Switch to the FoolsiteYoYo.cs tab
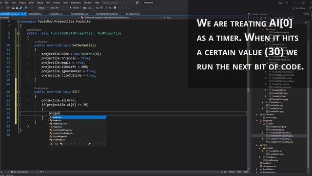 [133, 14]
